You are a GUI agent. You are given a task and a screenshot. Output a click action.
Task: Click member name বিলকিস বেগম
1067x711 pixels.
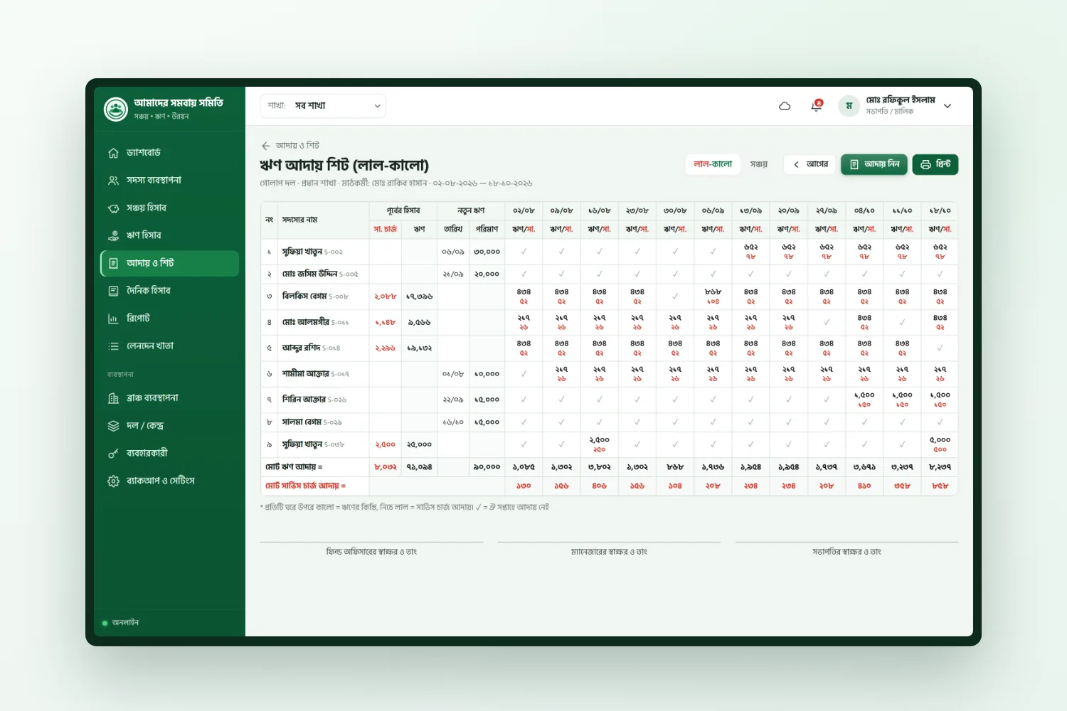coord(304,296)
